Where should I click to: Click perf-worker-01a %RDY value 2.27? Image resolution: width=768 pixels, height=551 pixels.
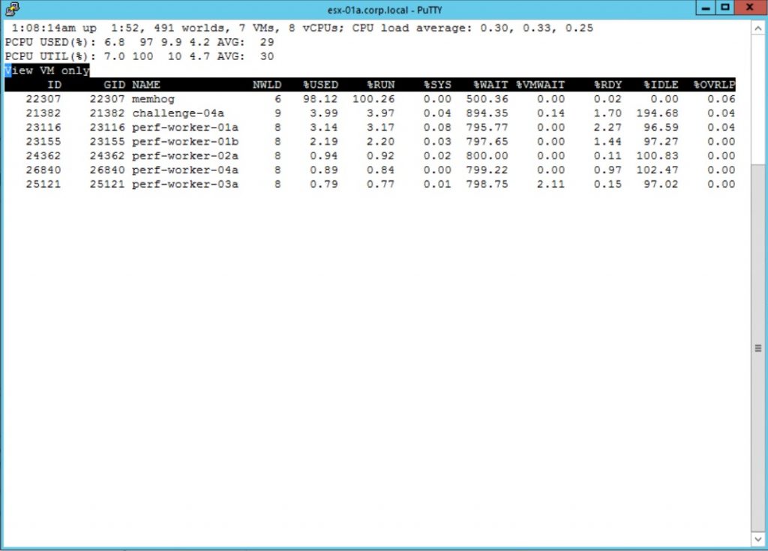click(607, 128)
